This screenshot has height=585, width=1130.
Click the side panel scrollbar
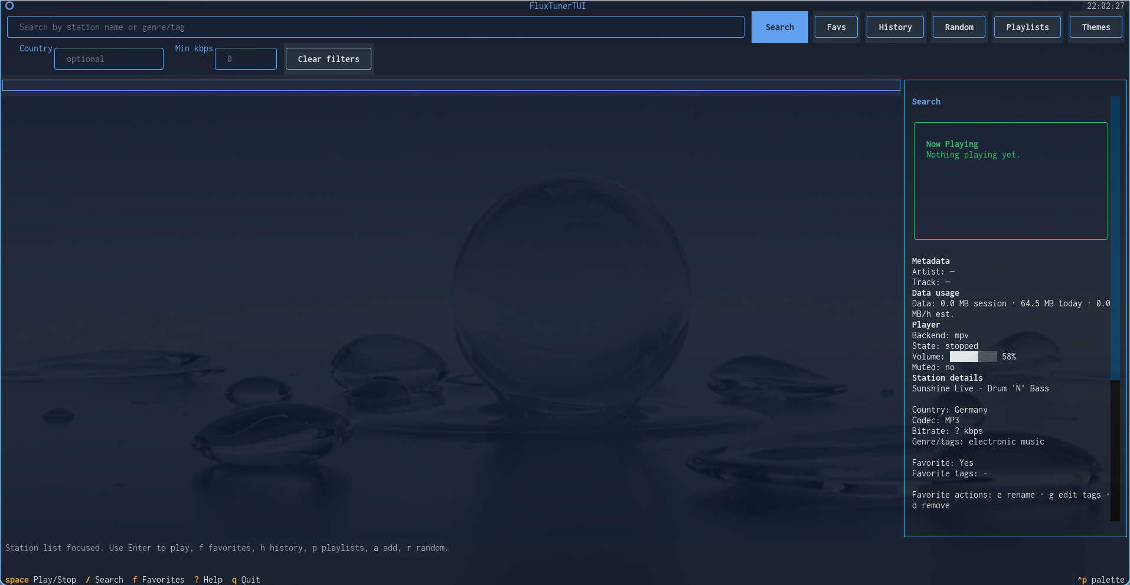(x=1115, y=309)
